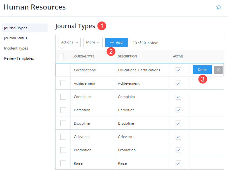Click the Demotion journal type cell
The height and width of the screenshot is (170, 228).
(93, 110)
